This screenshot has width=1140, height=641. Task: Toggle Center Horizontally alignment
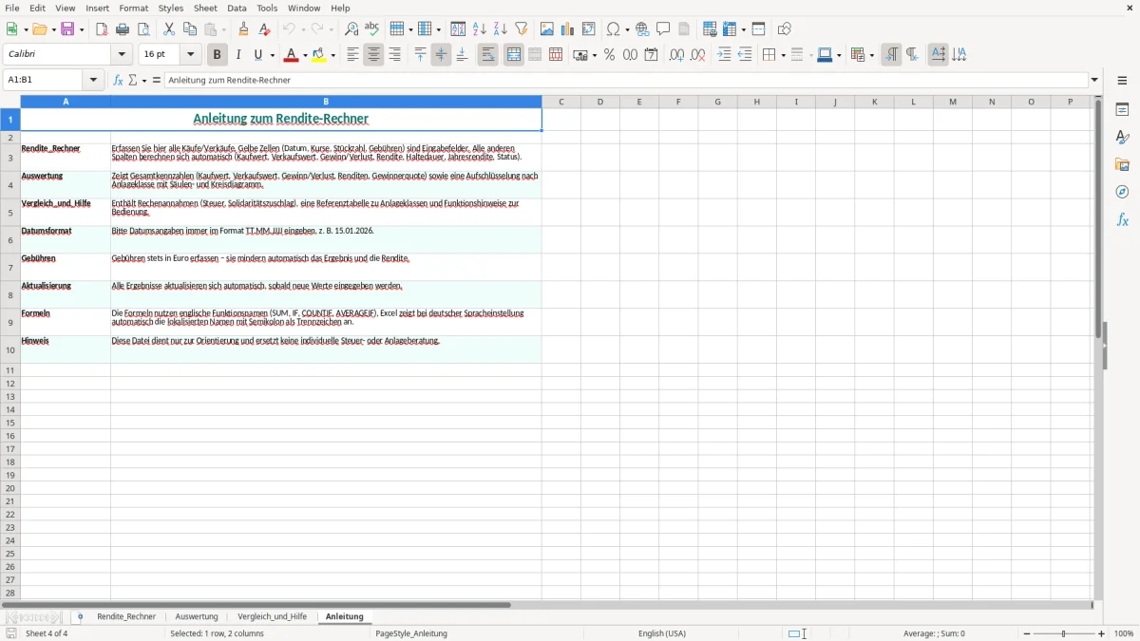pyautogui.click(x=373, y=55)
